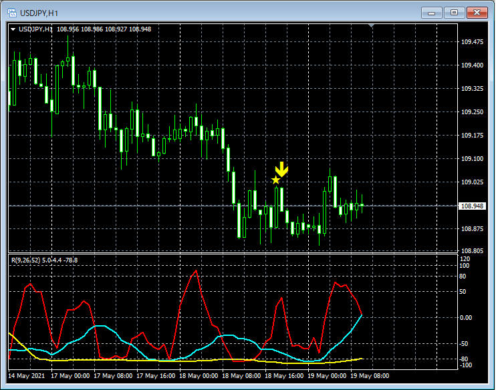Screen dimensions: 496x390
Task: Click the 18 May 16:00 time label
Action: coord(284,376)
